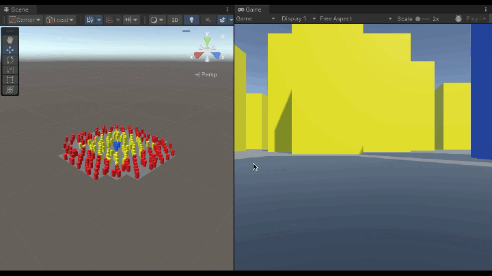Toggle 2D view mode in Scene
The height and width of the screenshot is (276, 492).
(x=175, y=20)
